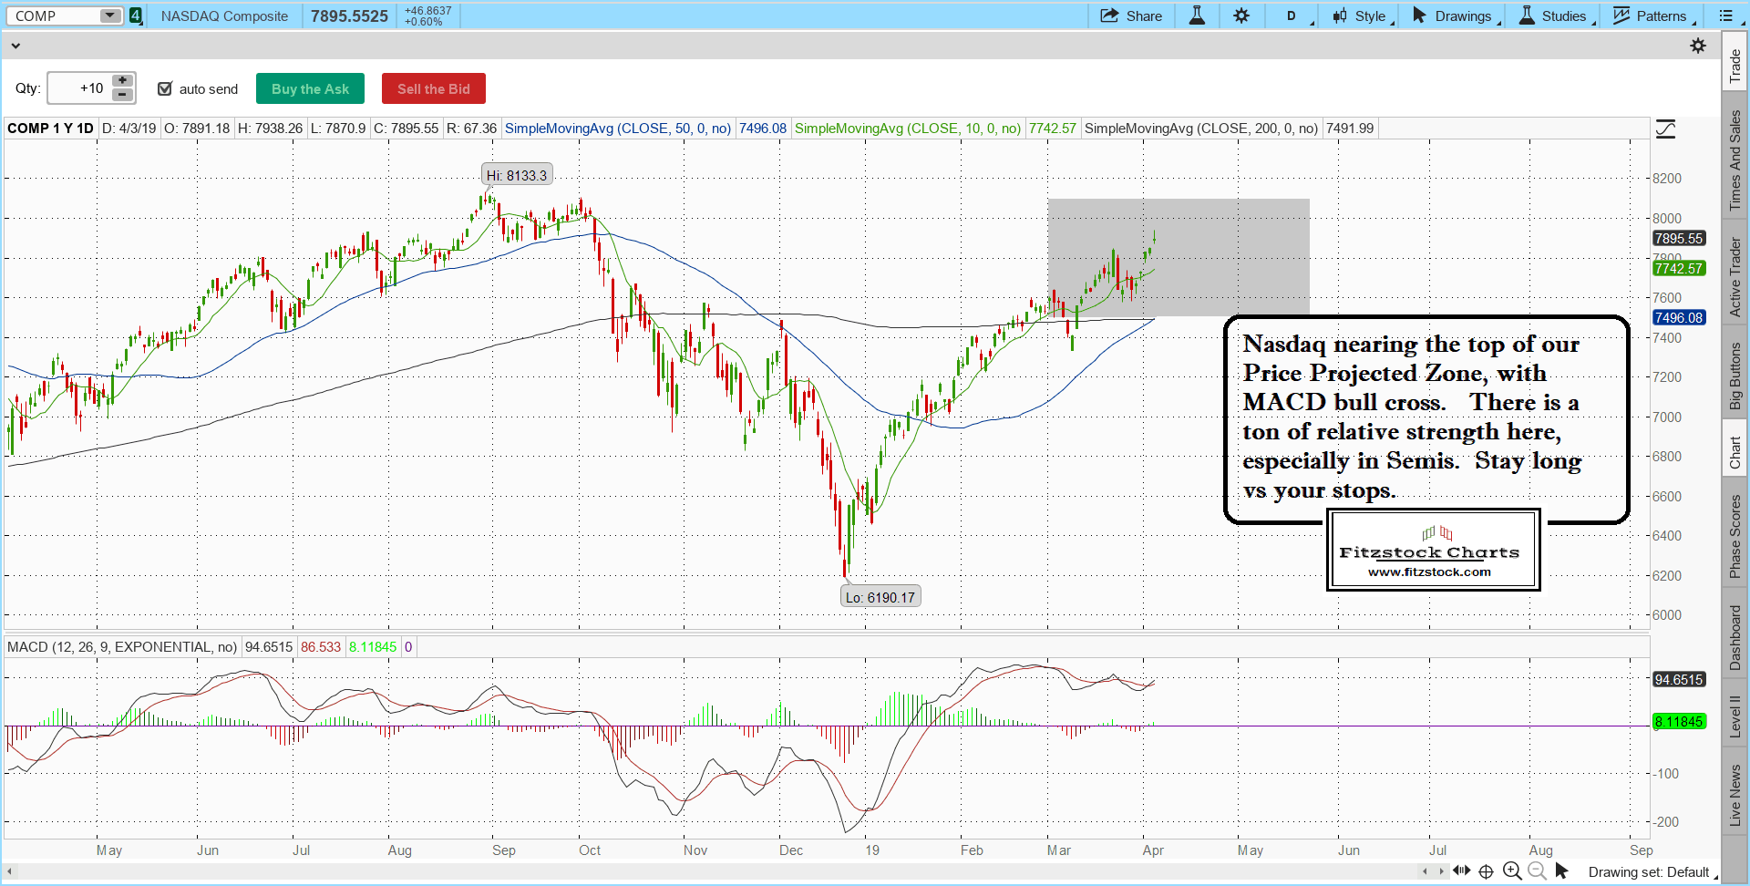Image resolution: width=1750 pixels, height=886 pixels.
Task: Click the pointer cursor icon at bottom
Action: (1561, 871)
